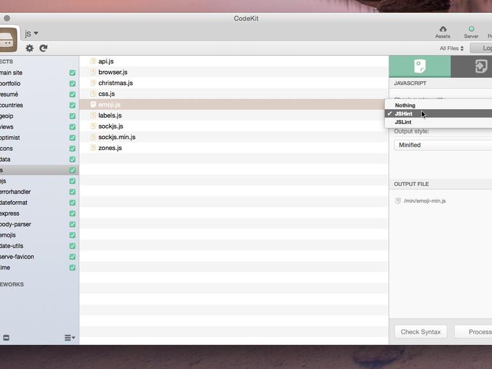This screenshot has width=492, height=369.
Task: Toggle the portfolio project checkbox
Action: click(72, 84)
